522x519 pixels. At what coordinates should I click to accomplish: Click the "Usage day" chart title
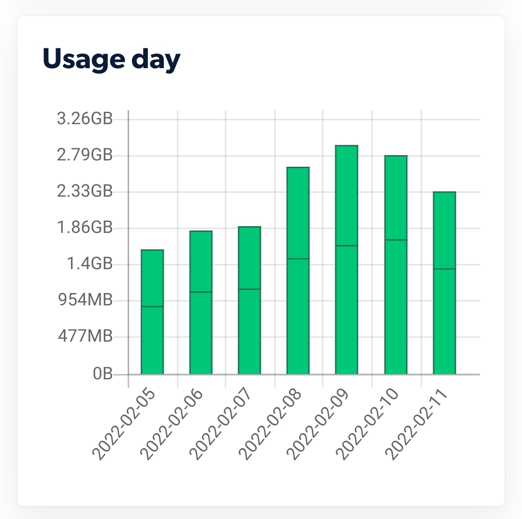(x=112, y=60)
